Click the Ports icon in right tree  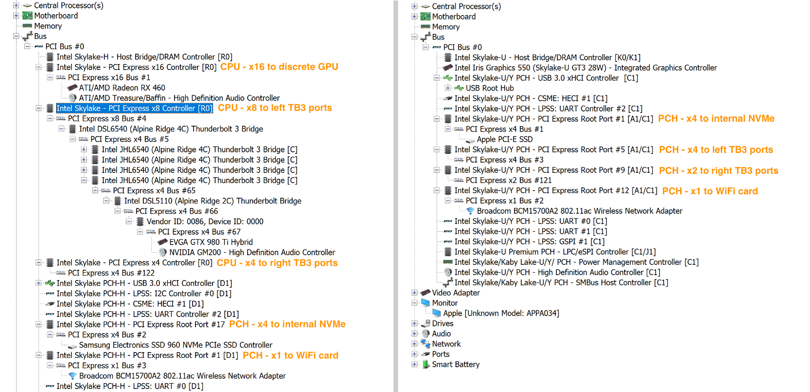(425, 354)
